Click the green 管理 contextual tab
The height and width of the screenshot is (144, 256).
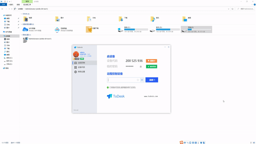27,2
